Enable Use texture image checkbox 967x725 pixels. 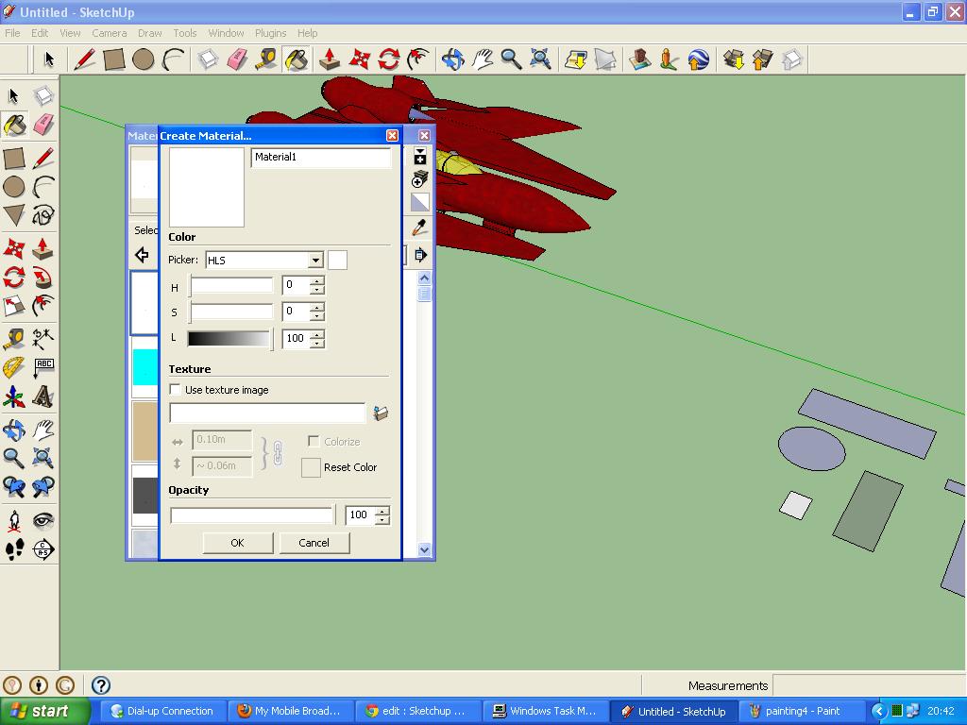tap(176, 390)
